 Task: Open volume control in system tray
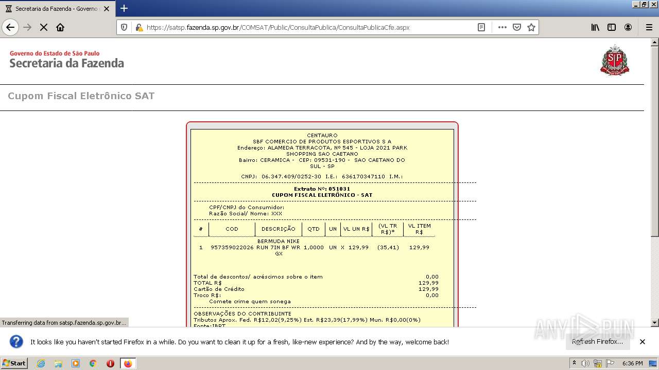click(x=585, y=363)
